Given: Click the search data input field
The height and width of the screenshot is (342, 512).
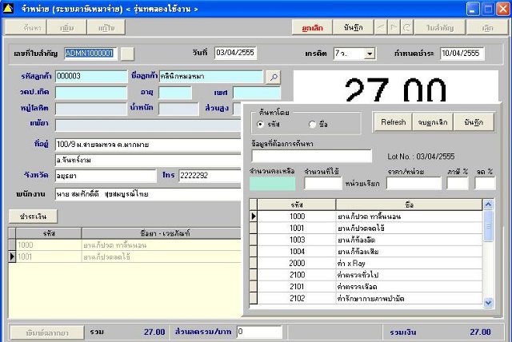Looking at the screenshot, I should click(311, 156).
